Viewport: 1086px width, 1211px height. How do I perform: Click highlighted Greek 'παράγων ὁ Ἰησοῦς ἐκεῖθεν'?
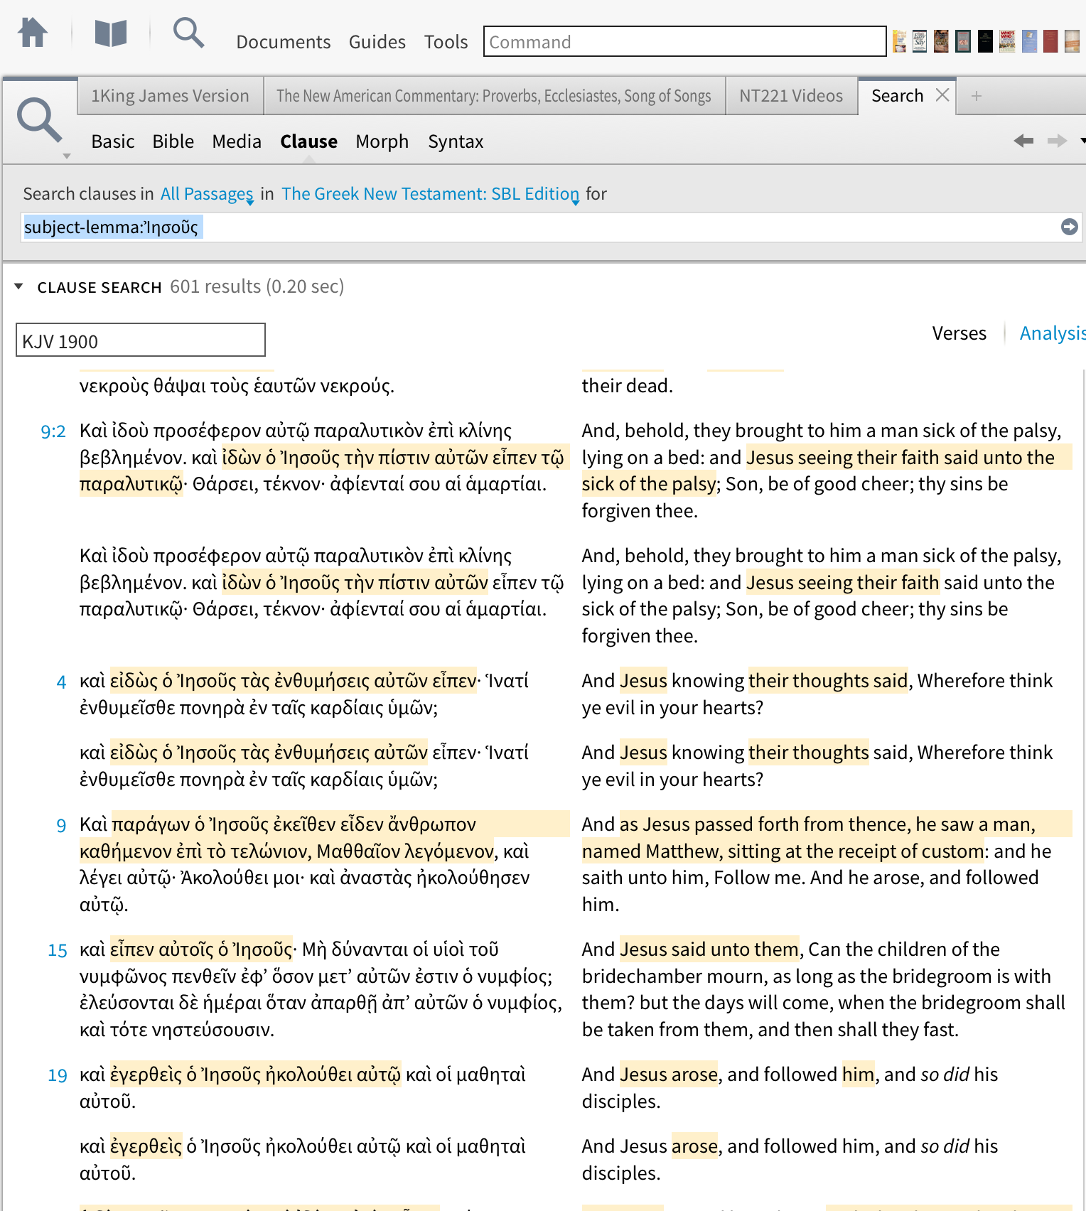224,824
